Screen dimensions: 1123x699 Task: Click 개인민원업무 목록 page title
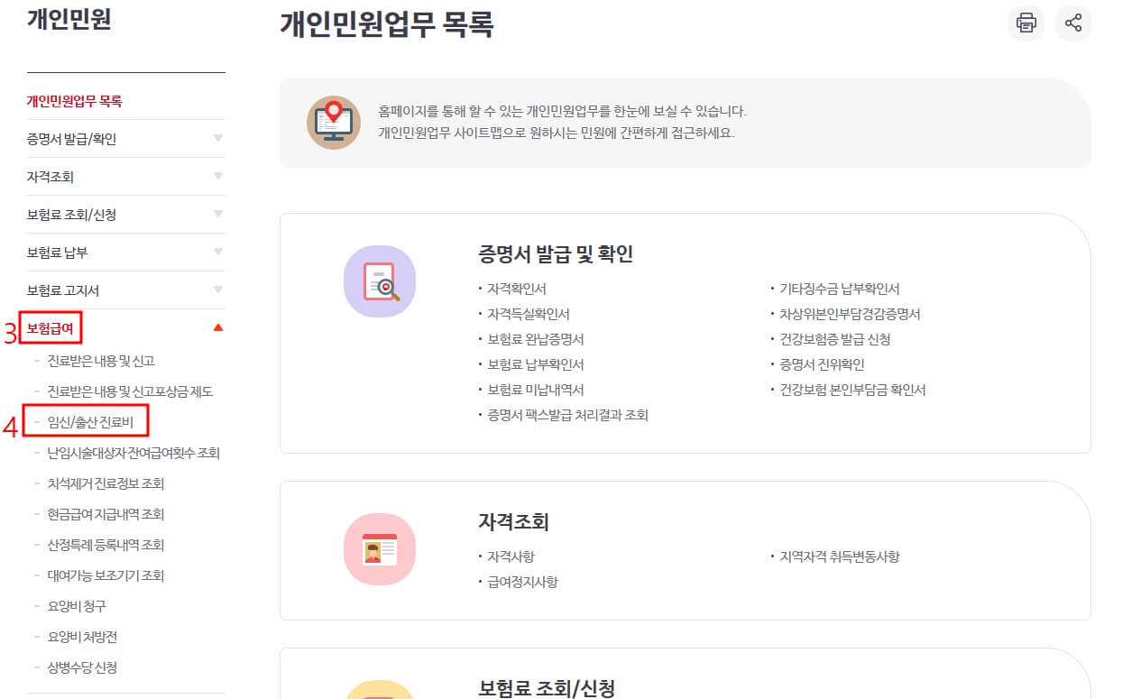tap(387, 23)
